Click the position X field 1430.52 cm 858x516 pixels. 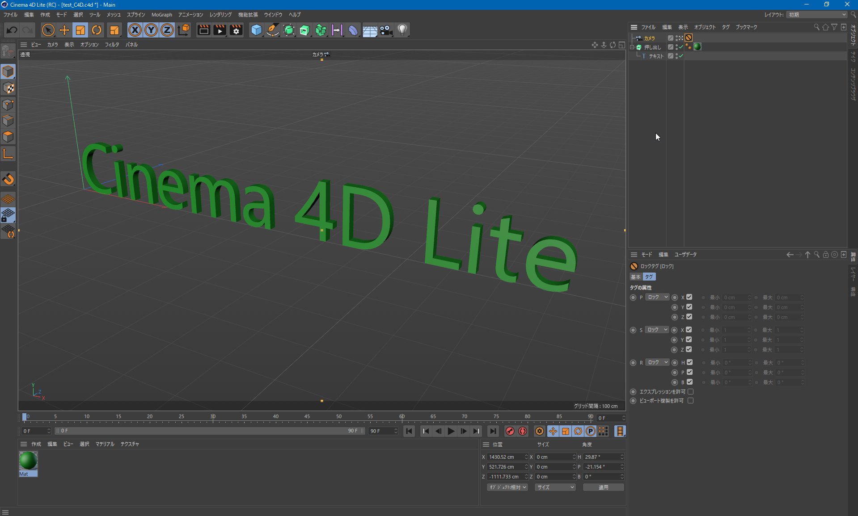(x=507, y=457)
